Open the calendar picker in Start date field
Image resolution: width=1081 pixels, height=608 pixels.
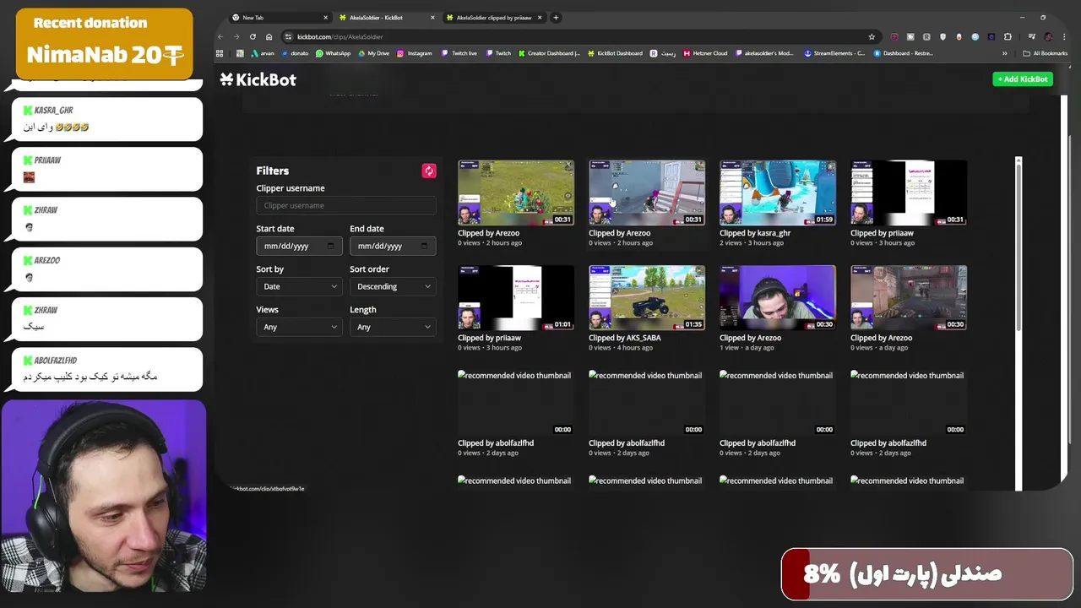point(330,246)
